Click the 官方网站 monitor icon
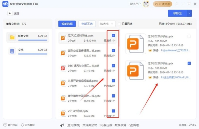The image size is (199, 129). click(x=5, y=125)
